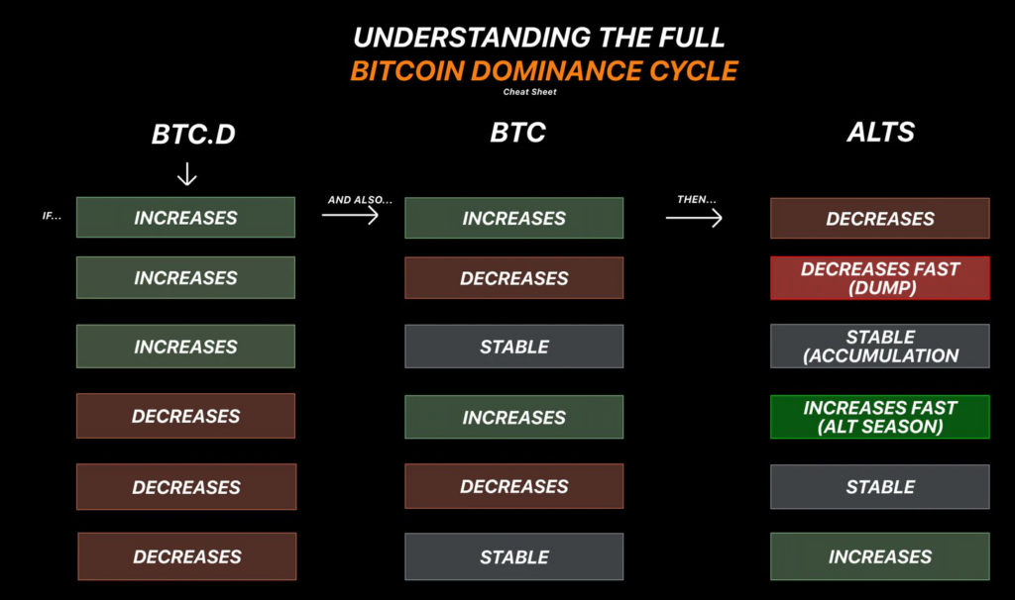Click the arrow below THEN
Image resolution: width=1015 pixels, height=600 pixels.
(x=693, y=218)
